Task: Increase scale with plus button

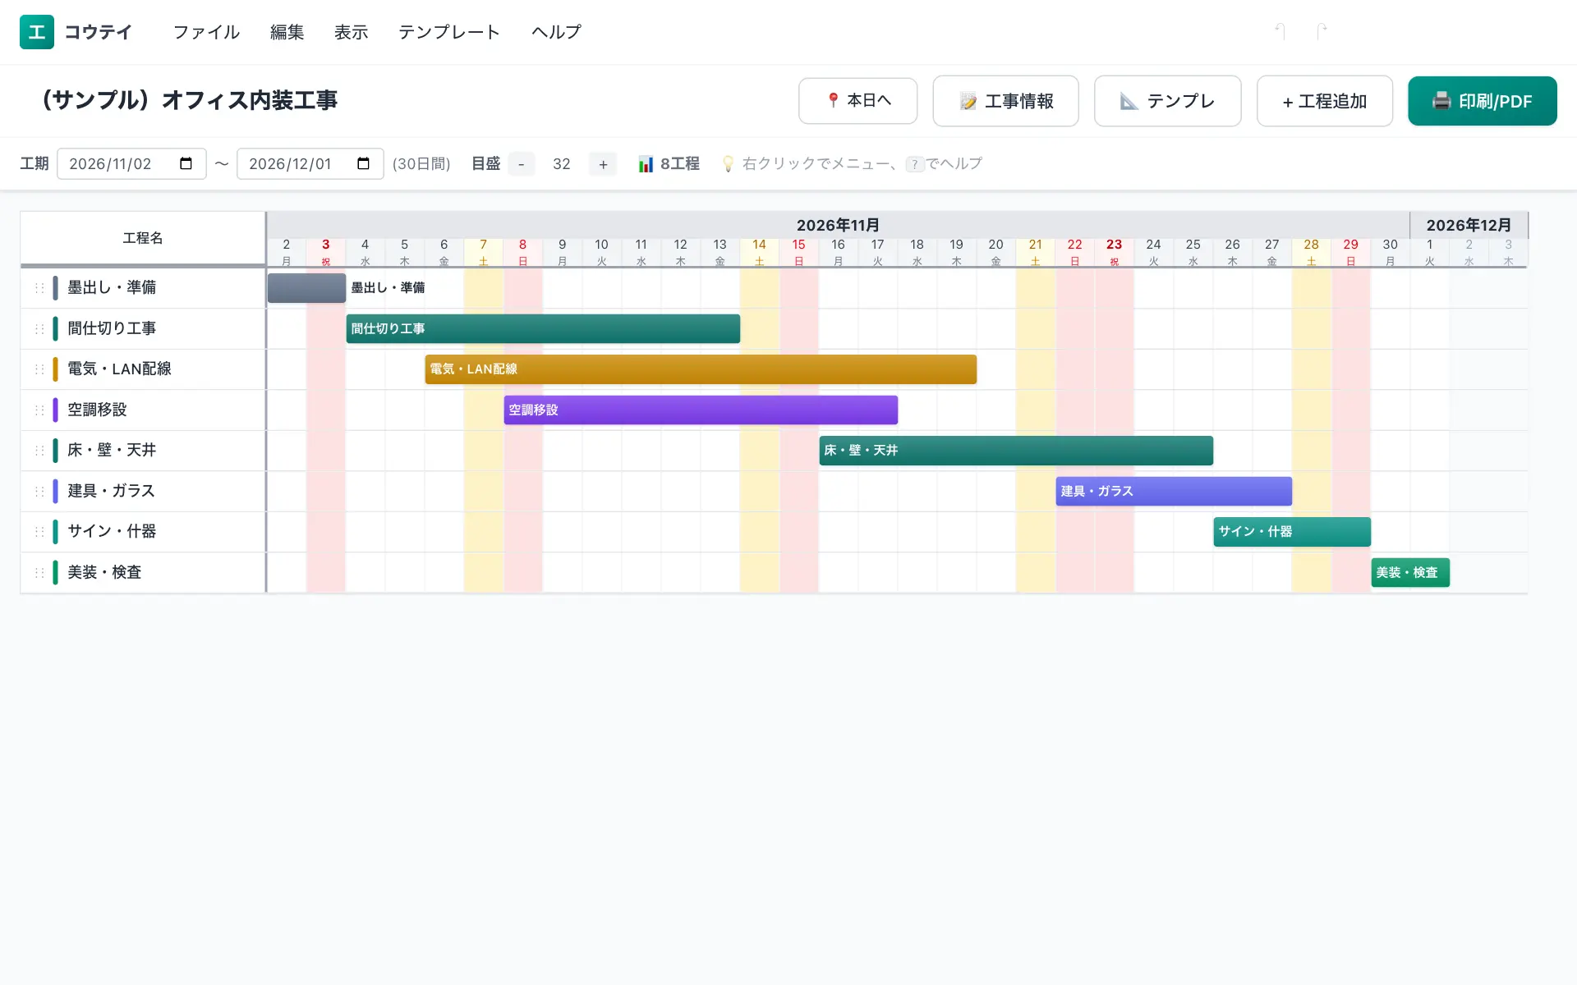Action: pyautogui.click(x=603, y=164)
